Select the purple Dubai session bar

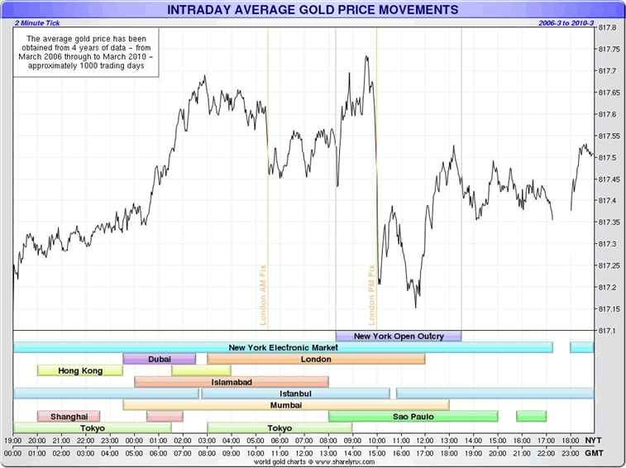[x=160, y=359]
